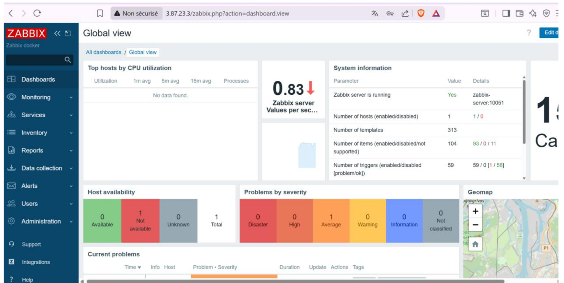Viewport: 564px width, 283px height.
Task: Click the Number of templates row
Action: (x=426, y=130)
